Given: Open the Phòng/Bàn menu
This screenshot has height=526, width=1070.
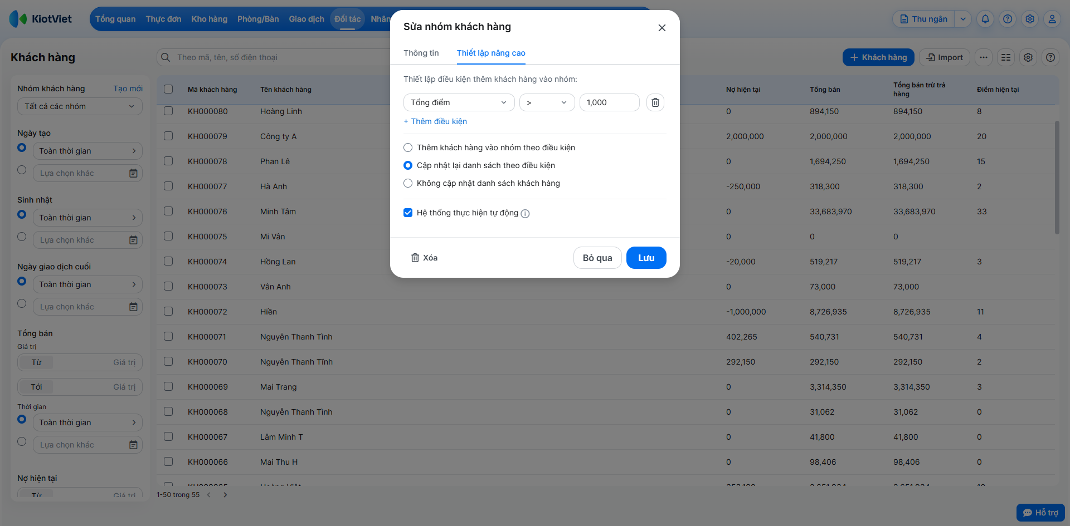Looking at the screenshot, I should tap(258, 19).
